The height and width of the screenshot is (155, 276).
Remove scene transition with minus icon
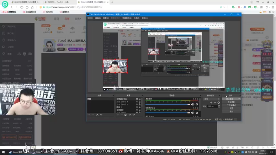tap(215, 103)
